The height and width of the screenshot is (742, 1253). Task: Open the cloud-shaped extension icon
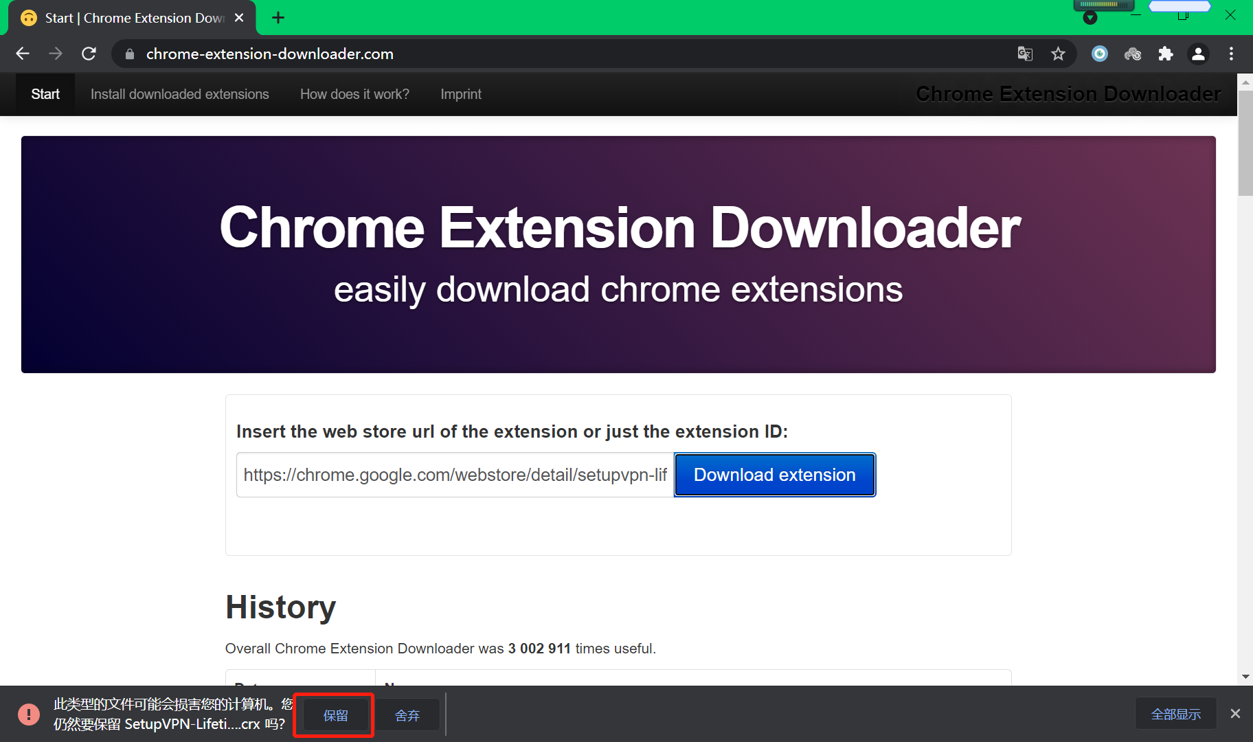1133,54
